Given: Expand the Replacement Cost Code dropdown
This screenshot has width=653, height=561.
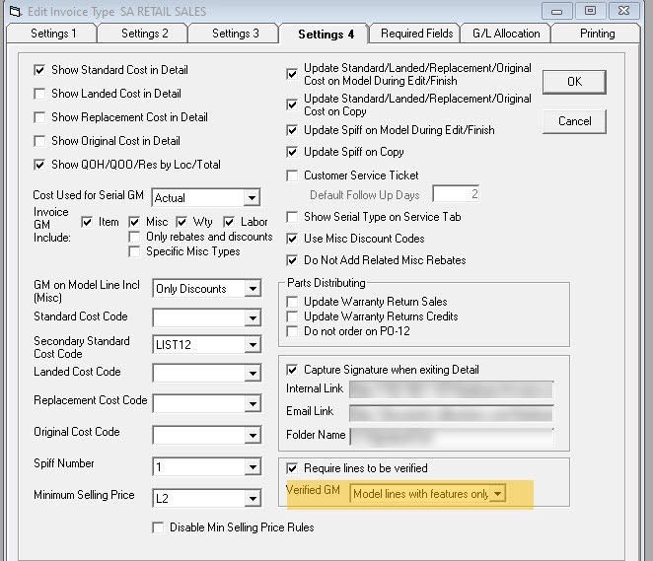Looking at the screenshot, I should coord(253,403).
